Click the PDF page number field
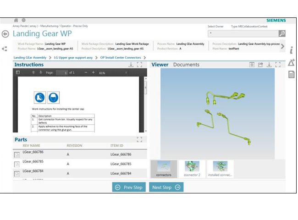Viewport: 298px width, 220px height. 62,73
